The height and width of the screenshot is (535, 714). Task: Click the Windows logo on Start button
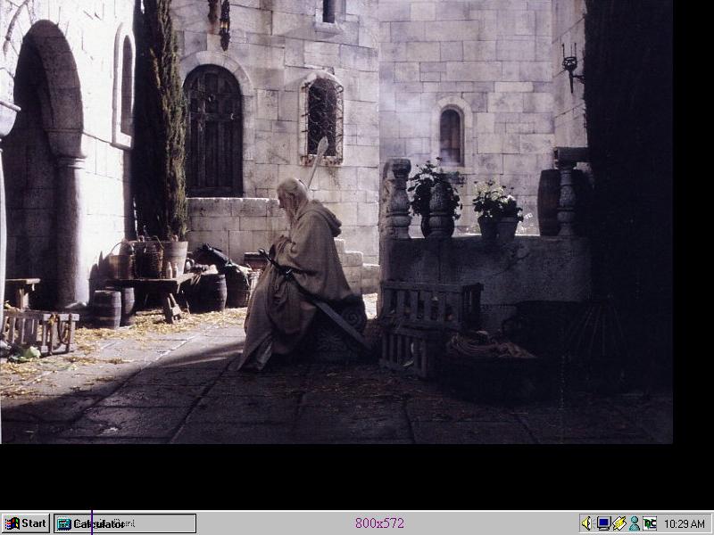[12, 523]
